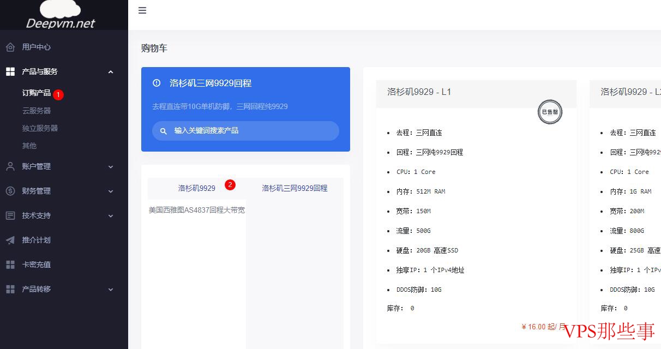Click the 技术支持 document icon
This screenshot has width=661, height=349.
pyautogui.click(x=10, y=215)
